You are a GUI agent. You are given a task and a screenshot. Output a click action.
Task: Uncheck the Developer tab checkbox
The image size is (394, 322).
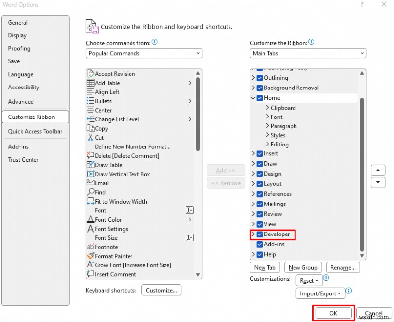pos(260,234)
